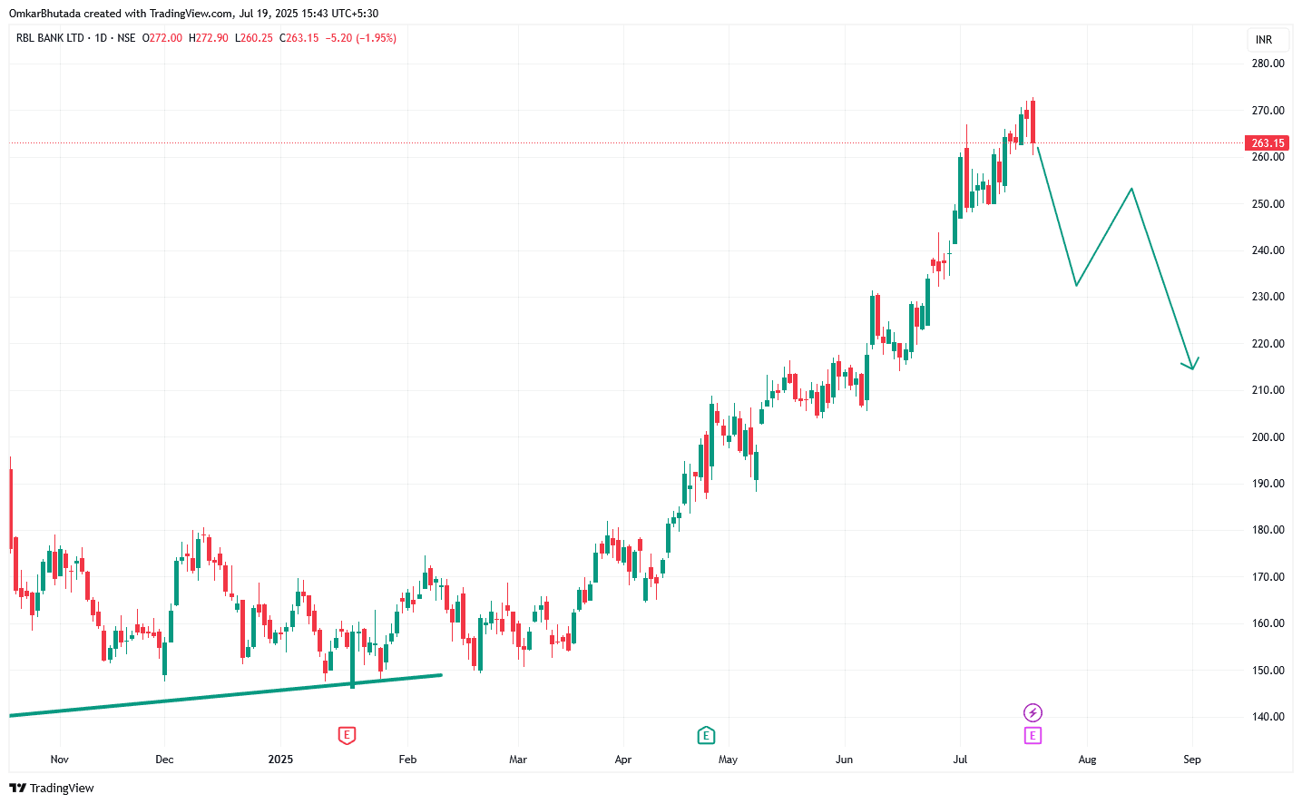
Task: Open the red earnings marker in January
Action: (346, 735)
